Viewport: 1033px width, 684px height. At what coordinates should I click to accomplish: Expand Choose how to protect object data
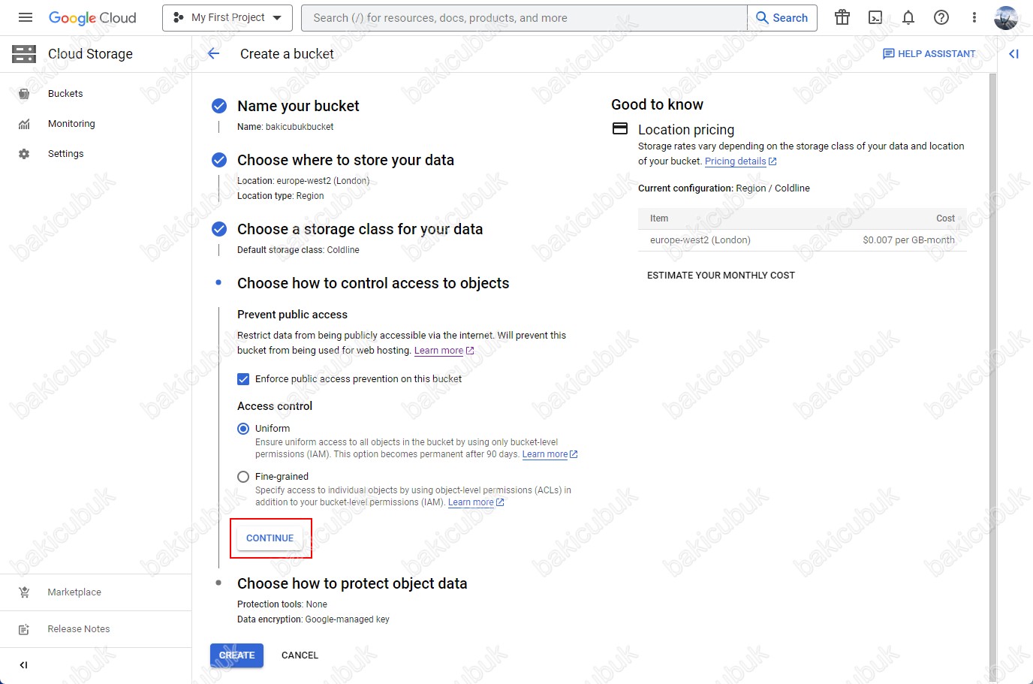[352, 583]
